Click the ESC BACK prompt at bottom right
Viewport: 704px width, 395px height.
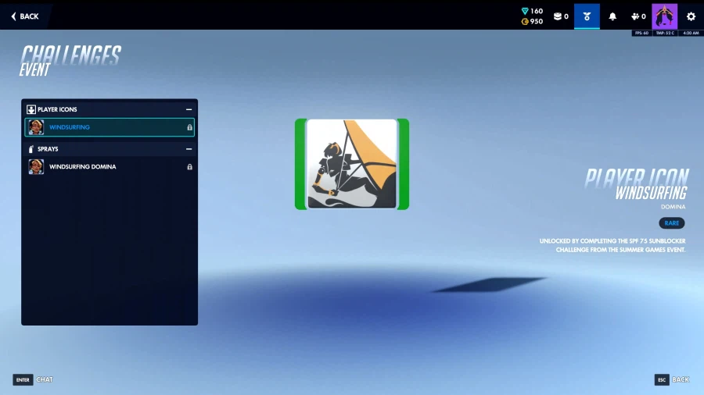click(x=672, y=379)
